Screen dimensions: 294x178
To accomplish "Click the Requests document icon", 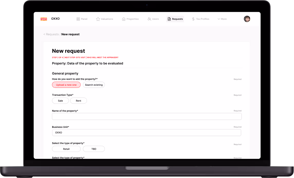I will point(169,19).
